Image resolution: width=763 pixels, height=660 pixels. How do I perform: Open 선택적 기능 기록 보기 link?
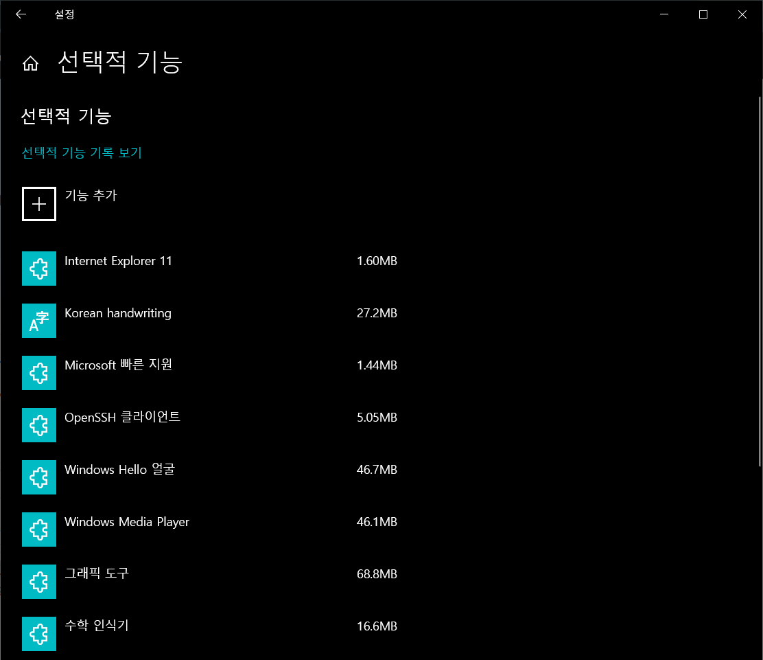click(82, 153)
